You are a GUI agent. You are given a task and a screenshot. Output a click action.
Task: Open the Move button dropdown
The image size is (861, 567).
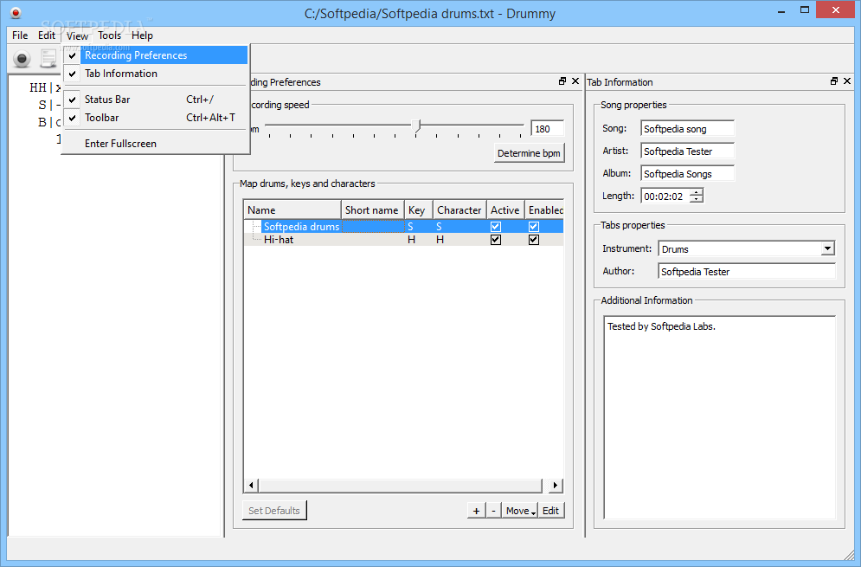click(x=519, y=511)
